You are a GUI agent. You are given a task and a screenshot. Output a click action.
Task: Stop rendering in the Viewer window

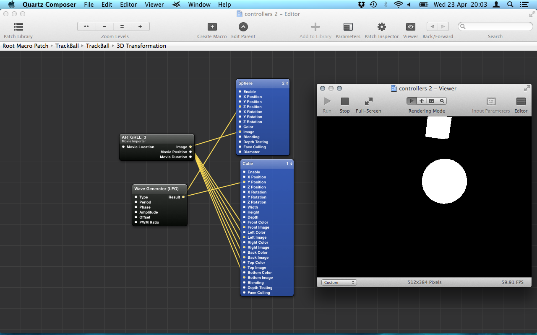pyautogui.click(x=344, y=101)
